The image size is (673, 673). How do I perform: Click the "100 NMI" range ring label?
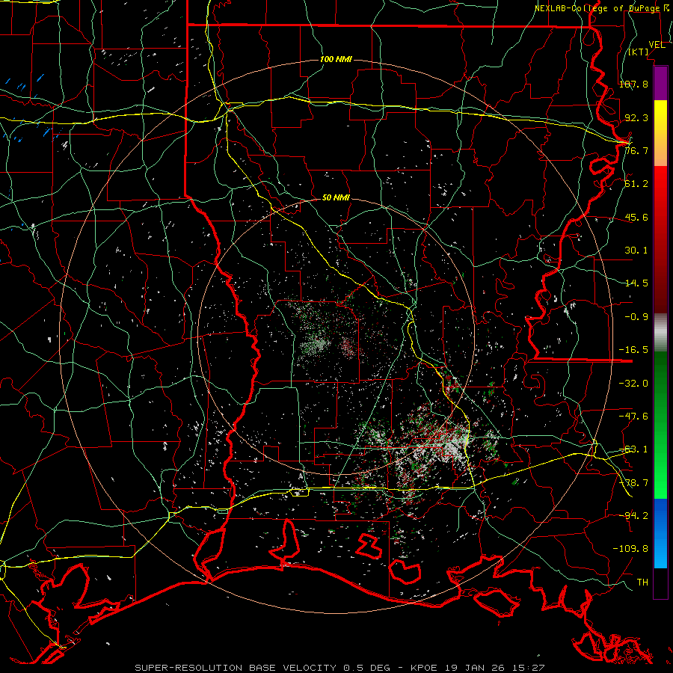click(336, 59)
